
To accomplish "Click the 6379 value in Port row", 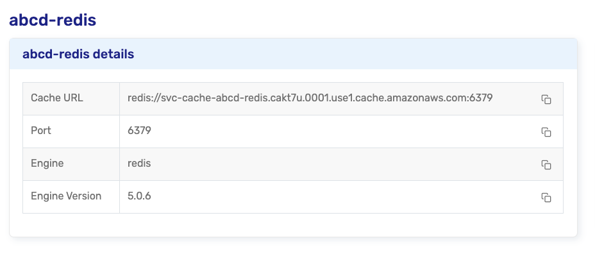I will tap(139, 131).
